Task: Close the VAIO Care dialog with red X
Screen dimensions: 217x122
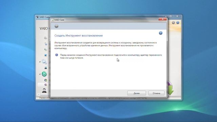Action: coord(162,19)
